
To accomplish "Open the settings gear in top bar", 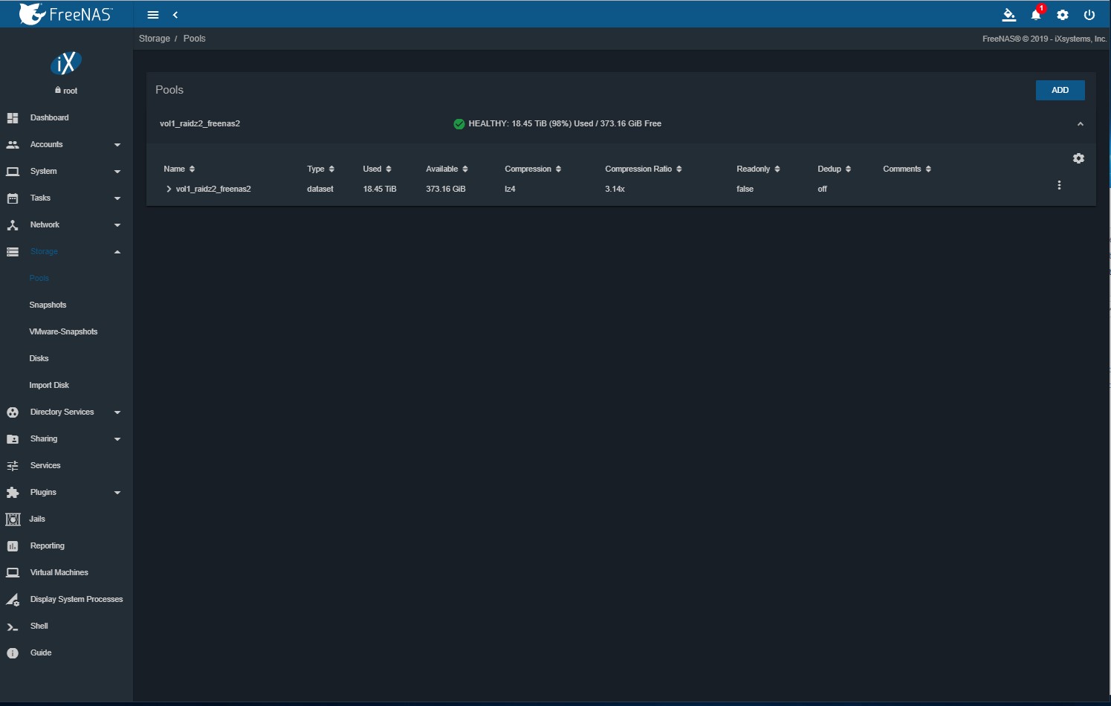I will 1063,15.
